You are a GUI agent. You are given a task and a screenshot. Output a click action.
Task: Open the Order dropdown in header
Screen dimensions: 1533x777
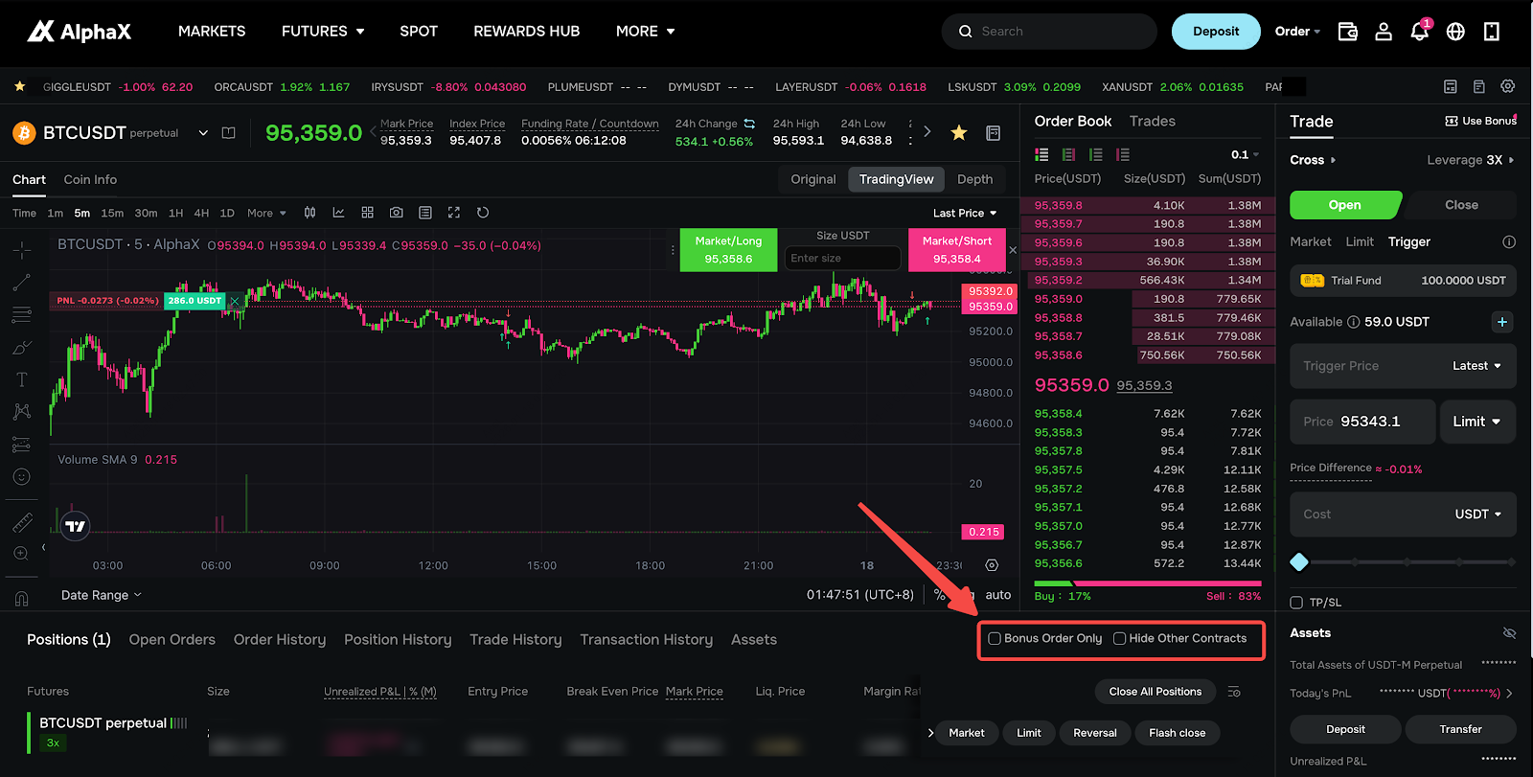pyautogui.click(x=1297, y=32)
